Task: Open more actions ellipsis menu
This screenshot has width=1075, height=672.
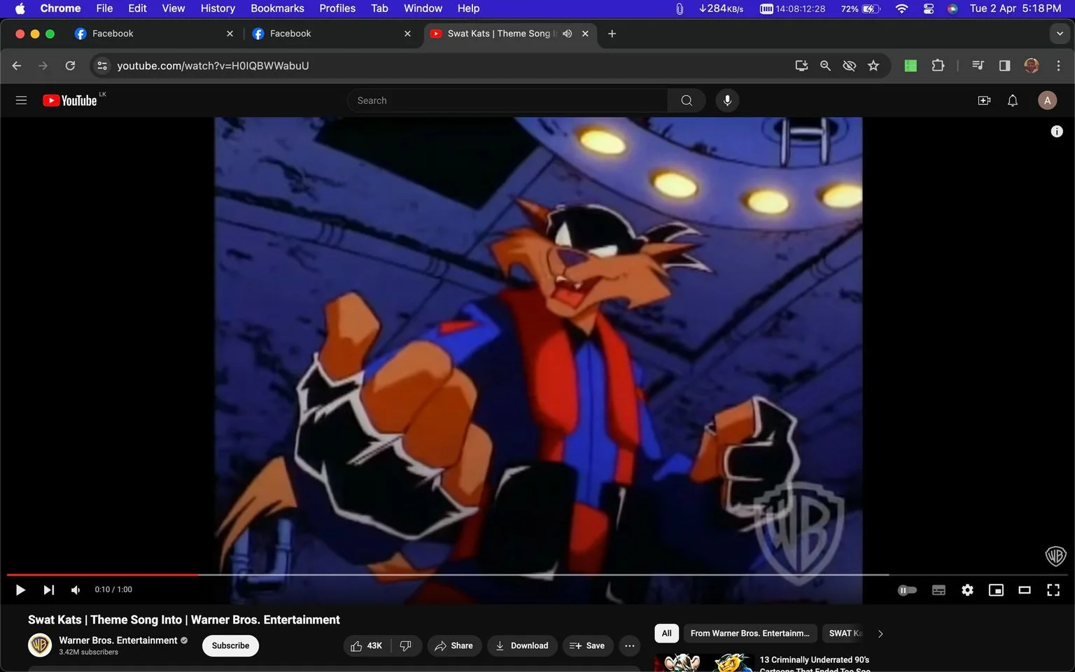Action: click(x=629, y=645)
